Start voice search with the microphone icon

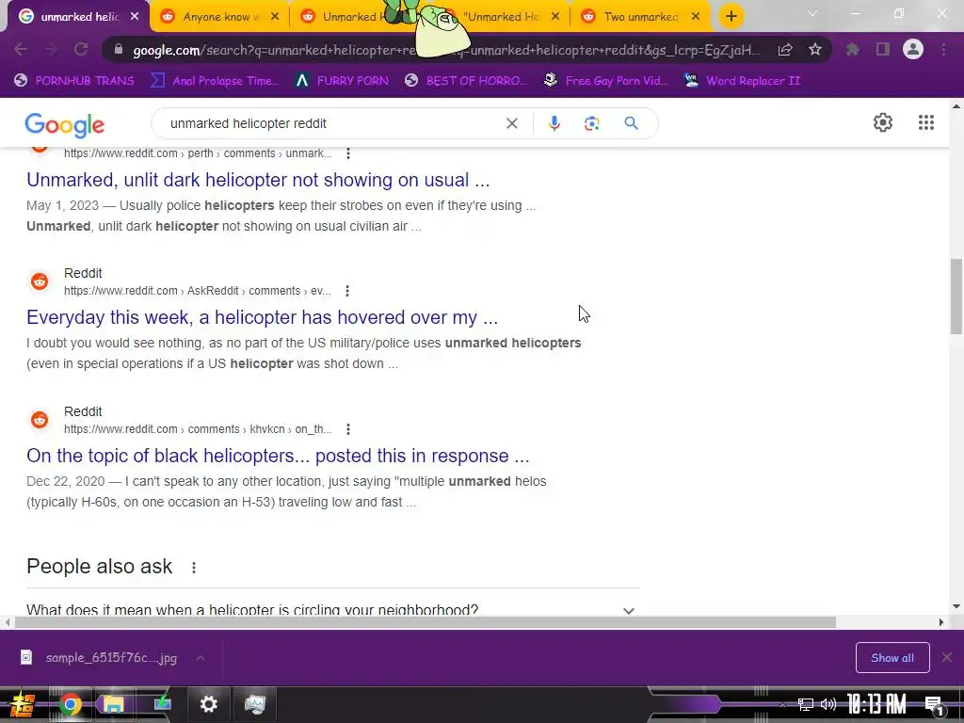coord(554,123)
